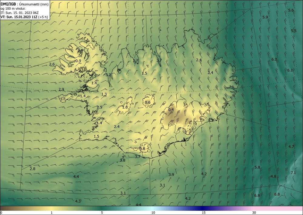Image resolution: width=303 pixels, height=215 pixels.
Task: Click the 0.8 value on Mýrdalsjökull glacier
Action: pos(142,149)
